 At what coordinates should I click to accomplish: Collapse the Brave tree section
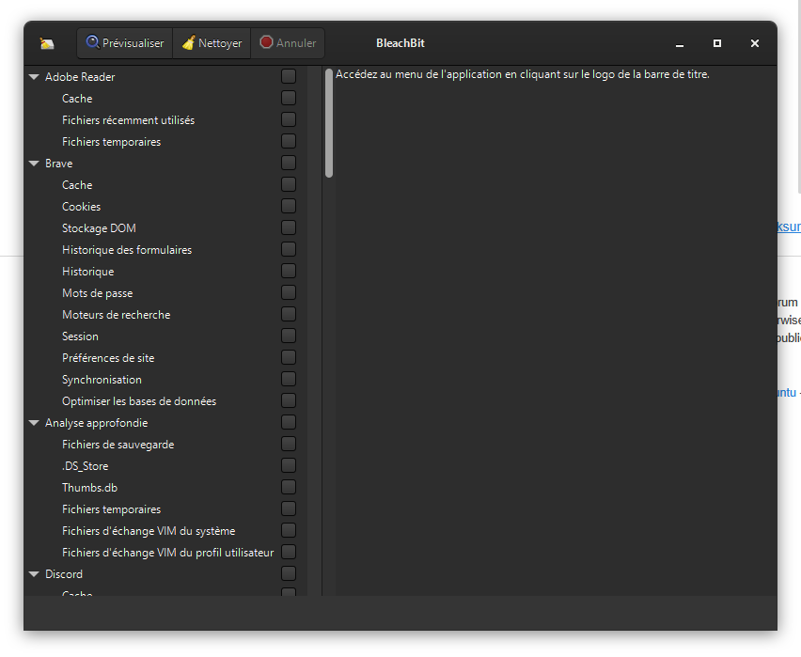[x=34, y=164]
